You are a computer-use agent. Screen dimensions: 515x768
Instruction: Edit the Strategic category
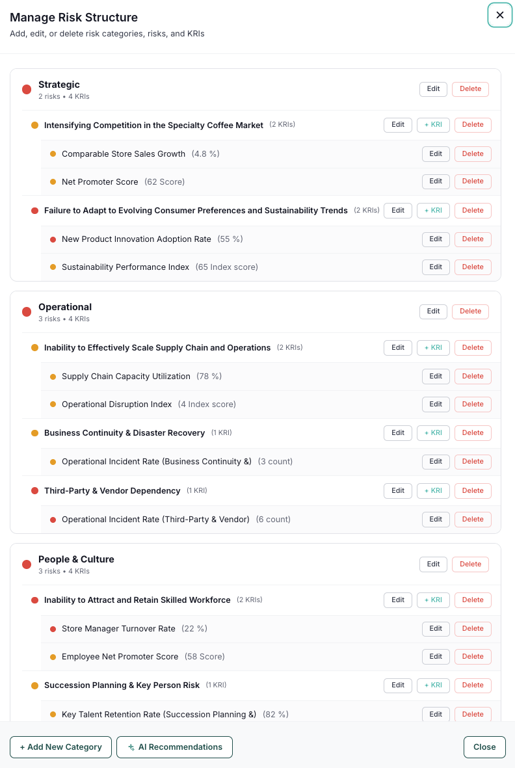433,89
